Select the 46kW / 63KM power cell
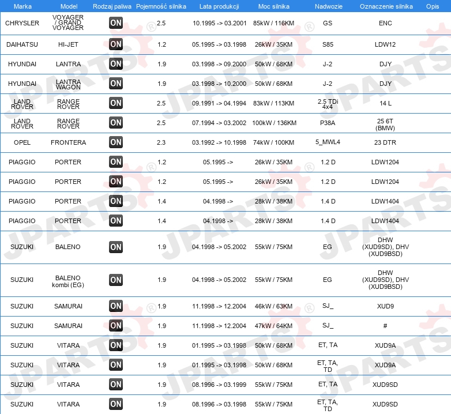Image resolution: width=451 pixels, height=414 pixels. click(273, 307)
